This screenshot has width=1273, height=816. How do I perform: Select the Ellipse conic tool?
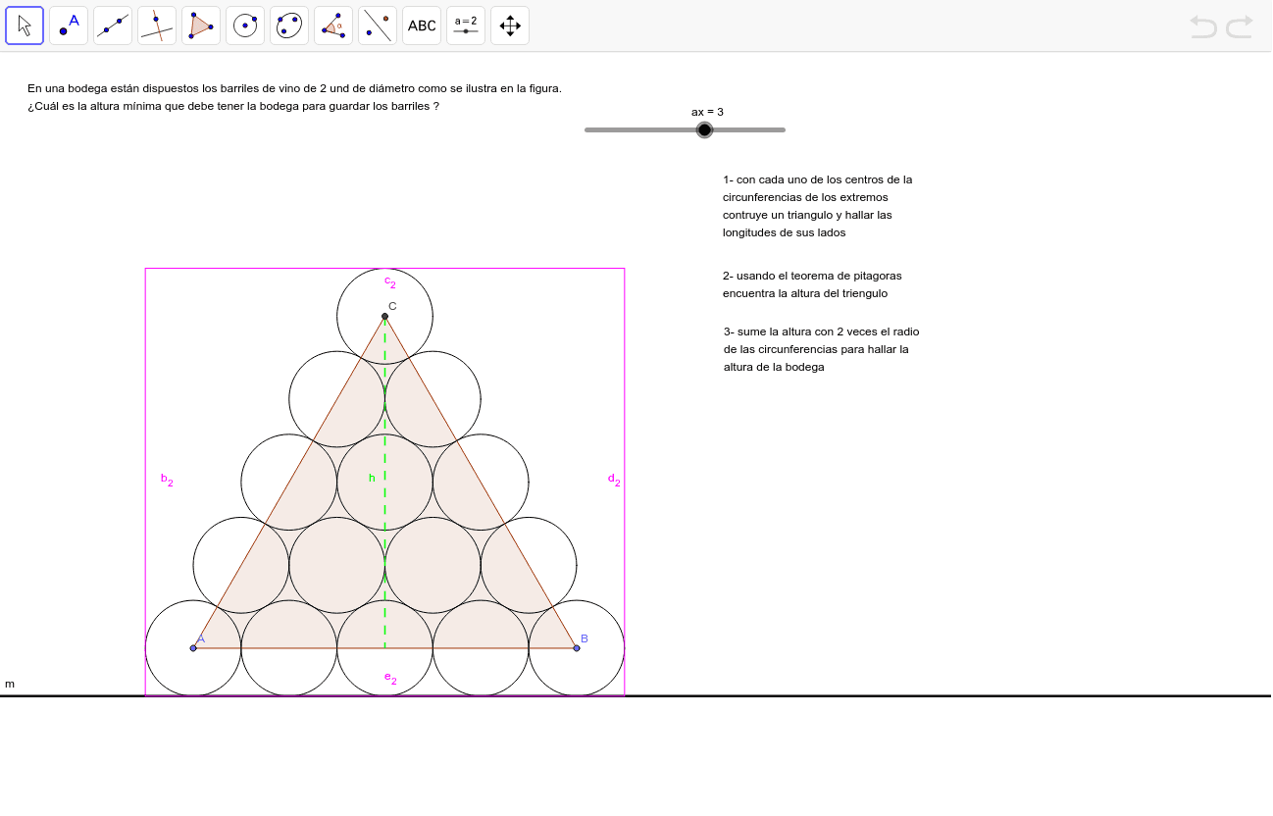point(289,25)
